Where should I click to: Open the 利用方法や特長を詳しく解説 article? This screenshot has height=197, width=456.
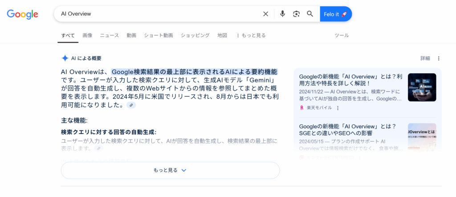[x=350, y=80]
